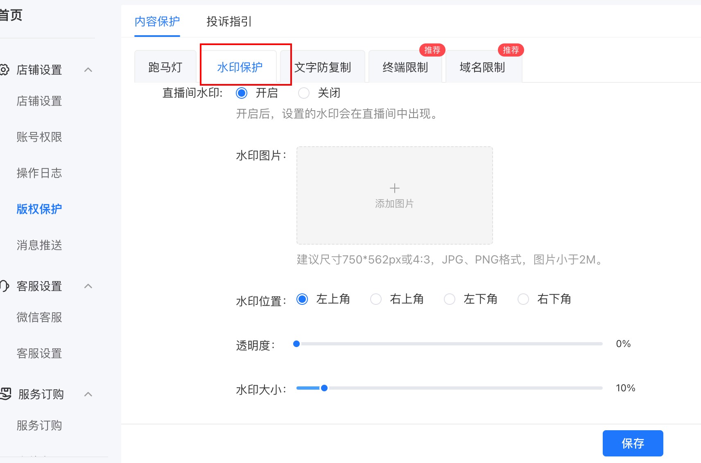
Task: Select 开启 for 直播间水印
Action: (x=242, y=93)
